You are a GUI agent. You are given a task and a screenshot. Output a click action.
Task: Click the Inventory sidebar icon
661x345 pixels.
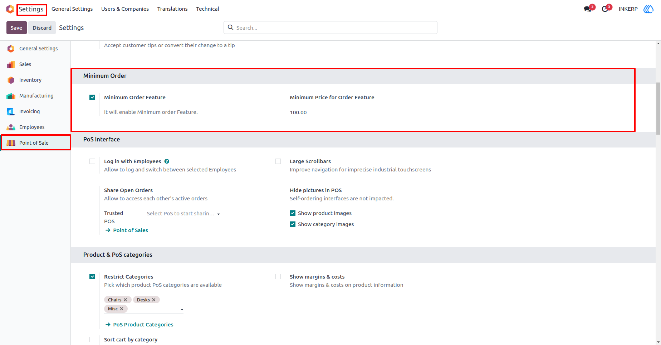(11, 80)
